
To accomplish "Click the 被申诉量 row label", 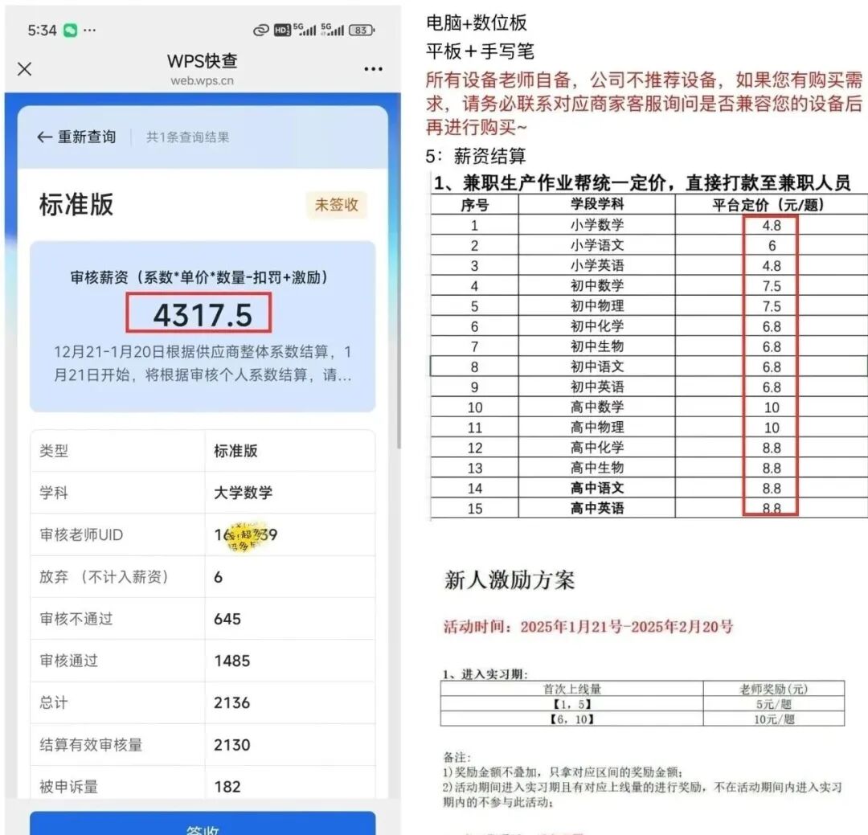I will click(x=69, y=786).
